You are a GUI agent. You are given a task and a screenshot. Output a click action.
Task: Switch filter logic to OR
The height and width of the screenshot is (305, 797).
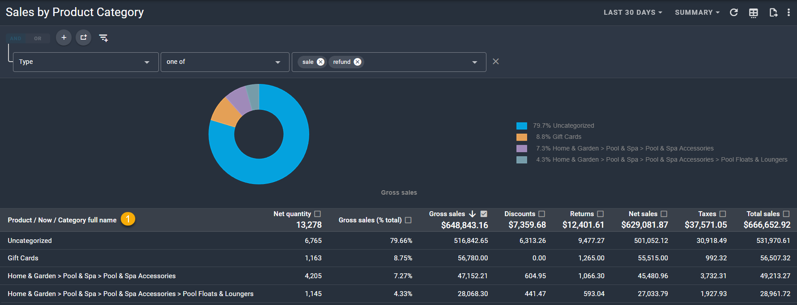pyautogui.click(x=38, y=38)
